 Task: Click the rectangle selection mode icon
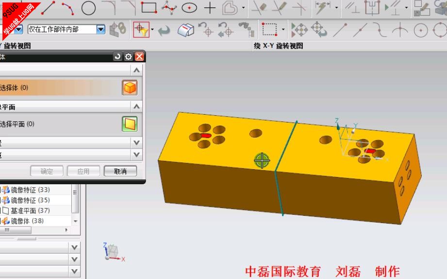coord(269,29)
